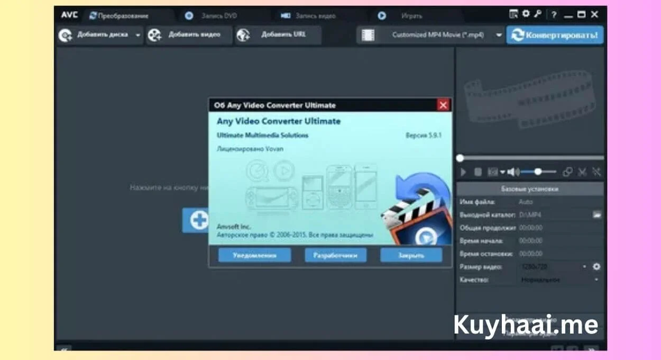Click Лицензировано Vovan text

tap(250, 149)
